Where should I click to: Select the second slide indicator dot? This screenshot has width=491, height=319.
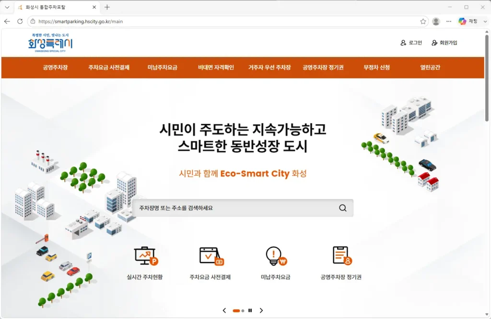point(243,310)
